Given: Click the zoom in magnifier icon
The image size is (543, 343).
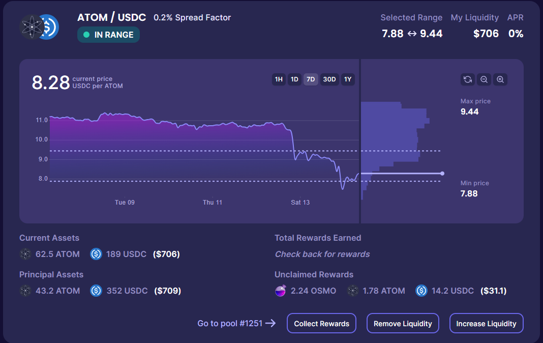Looking at the screenshot, I should point(500,79).
